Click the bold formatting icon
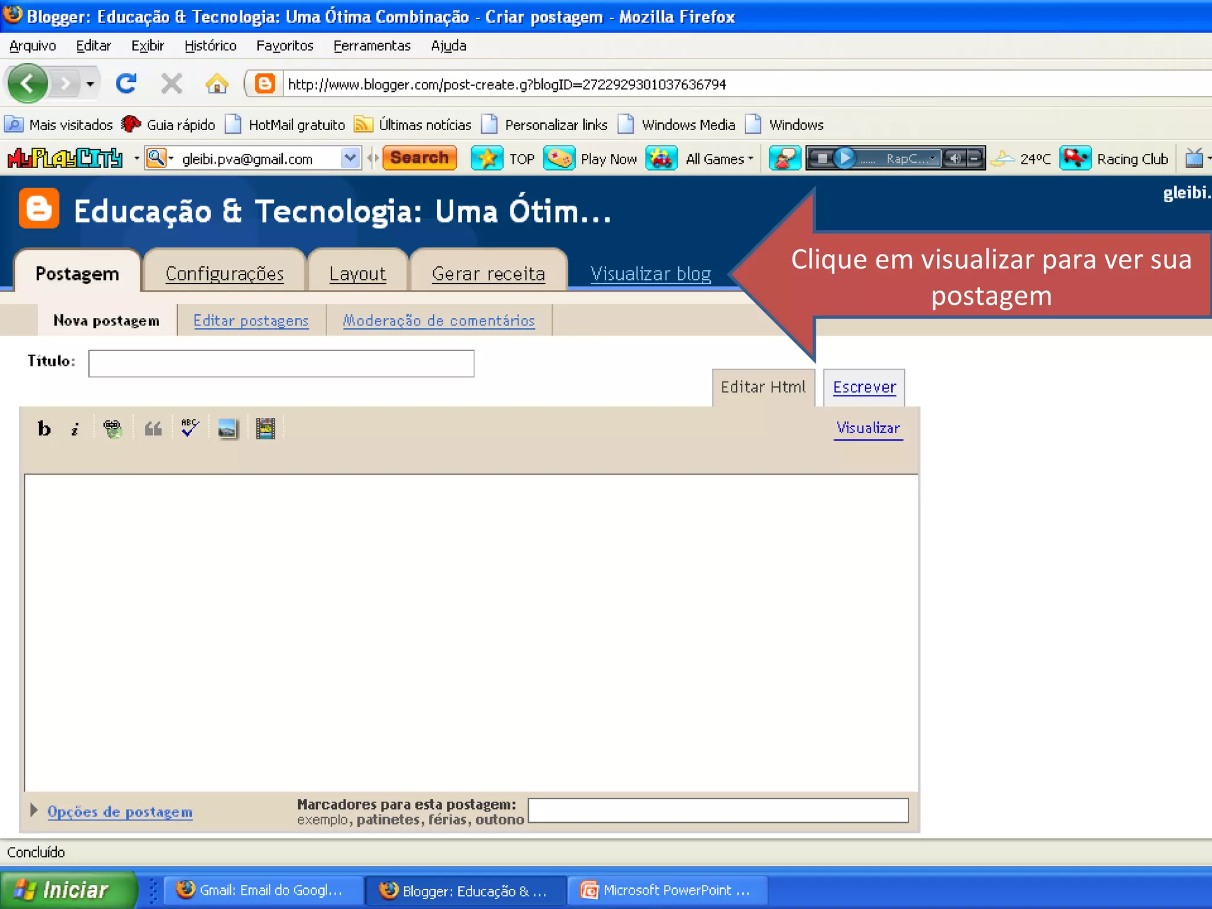 pos(44,428)
